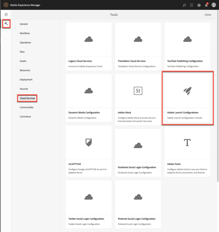This screenshot has width=219, height=232.
Task: Click 'Translation Cloud Service Configurations' description
Action: coord(137,66)
